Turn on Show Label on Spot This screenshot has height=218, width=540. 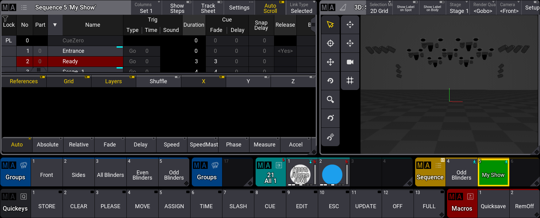click(406, 8)
